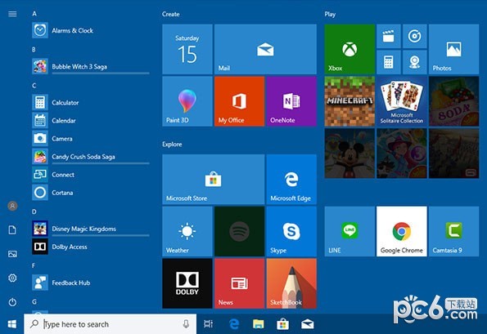The width and height of the screenshot is (487, 334).
Task: Click the microphone icon in search box
Action: [x=186, y=324]
